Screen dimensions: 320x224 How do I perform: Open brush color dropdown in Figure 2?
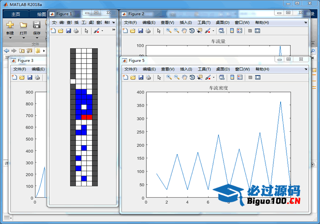tap(213, 31)
